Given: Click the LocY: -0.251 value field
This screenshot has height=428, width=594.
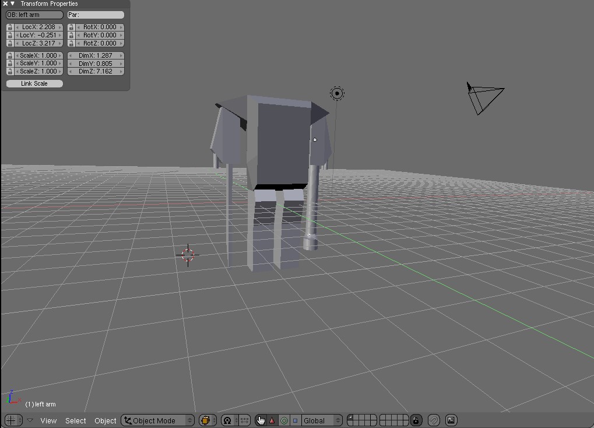Looking at the screenshot, I should coord(38,35).
